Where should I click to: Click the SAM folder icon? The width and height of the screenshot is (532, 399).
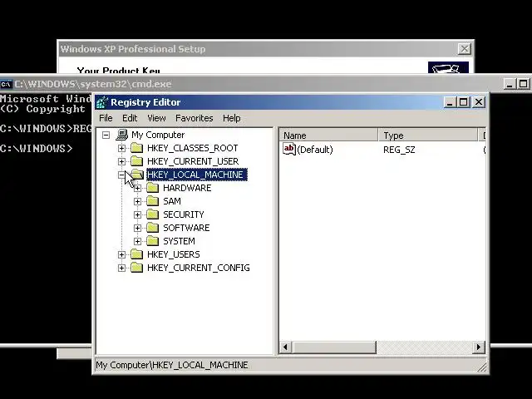(x=153, y=201)
